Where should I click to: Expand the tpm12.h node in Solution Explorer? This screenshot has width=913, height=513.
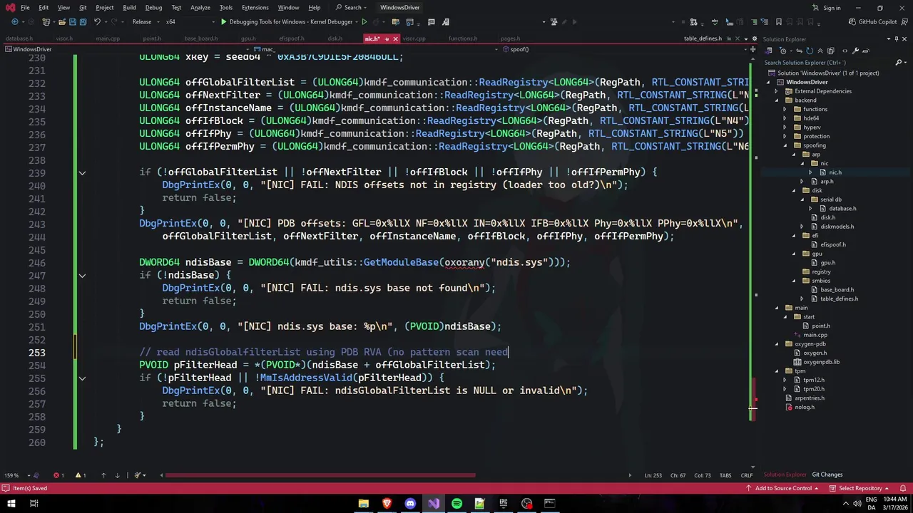pyautogui.click(x=785, y=380)
